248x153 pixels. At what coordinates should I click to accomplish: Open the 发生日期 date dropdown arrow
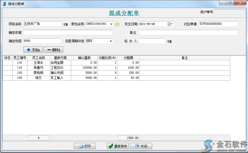pyautogui.click(x=172, y=24)
